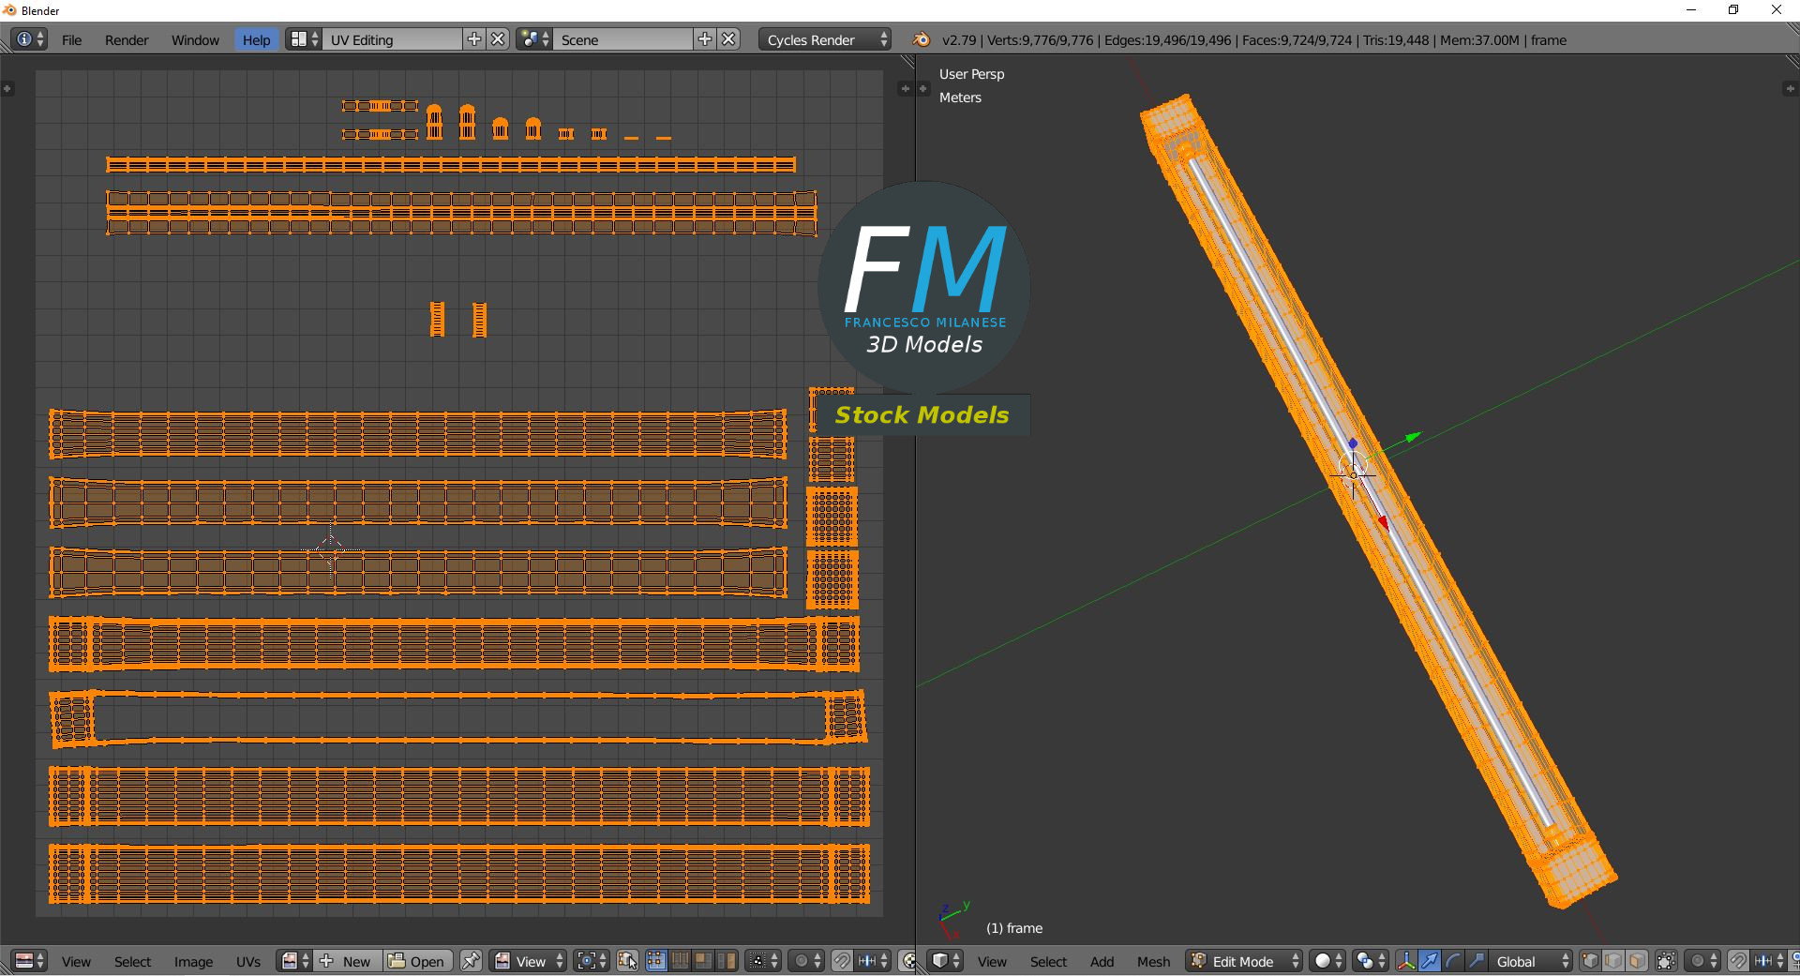
Task: Open the Render menu
Action: pos(127,39)
